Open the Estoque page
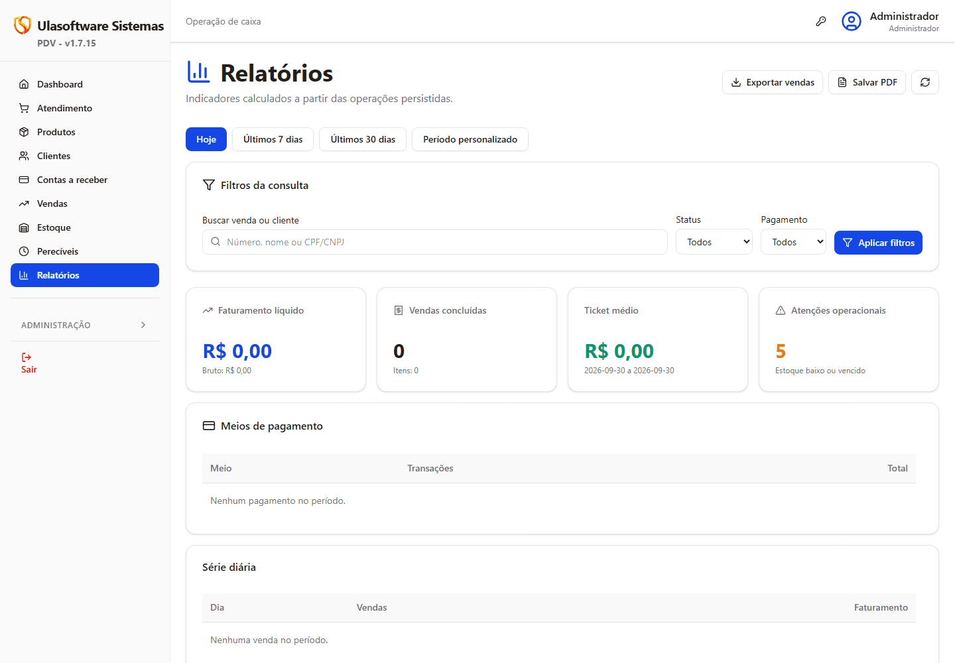Screen dimensions: 955x663 (85, 227)
